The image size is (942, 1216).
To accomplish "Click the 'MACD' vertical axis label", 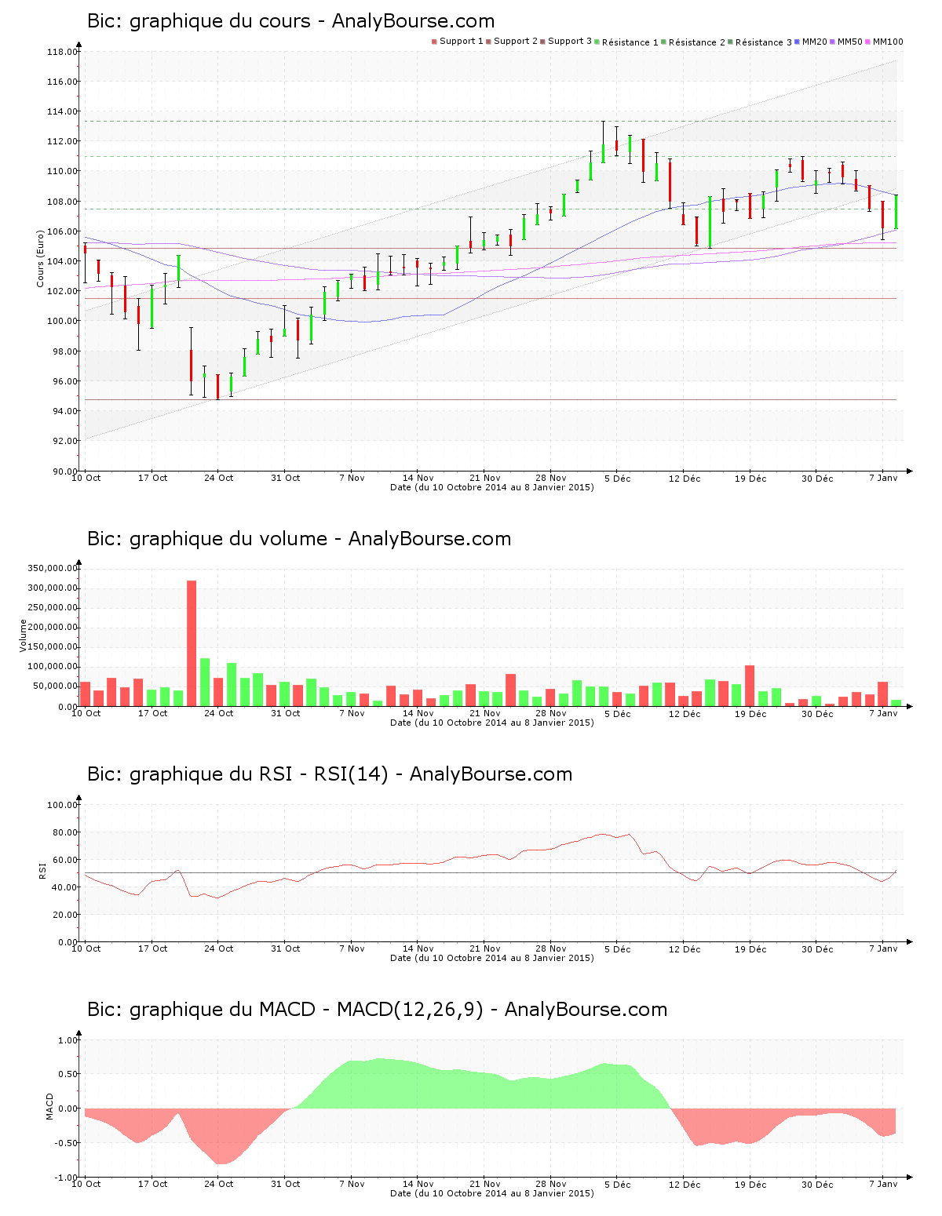I will pyautogui.click(x=49, y=1106).
